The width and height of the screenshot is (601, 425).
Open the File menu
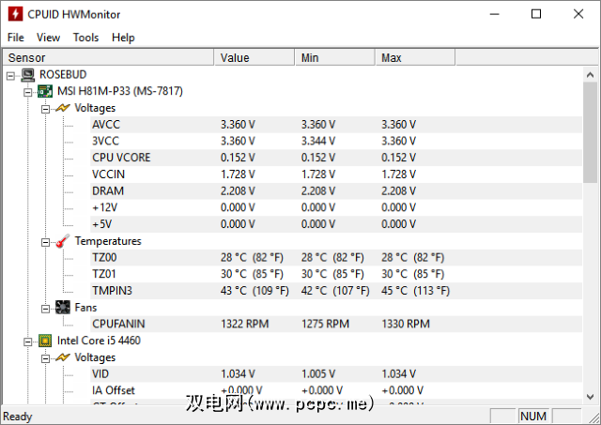[x=16, y=38]
